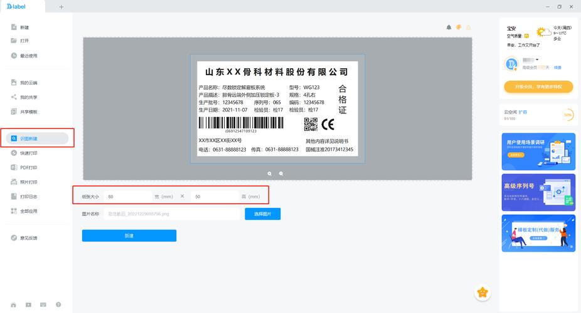Image resolution: width=581 pixels, height=313 pixels.
Task: Click the help icon at sidebar bottom
Action: click(58, 305)
